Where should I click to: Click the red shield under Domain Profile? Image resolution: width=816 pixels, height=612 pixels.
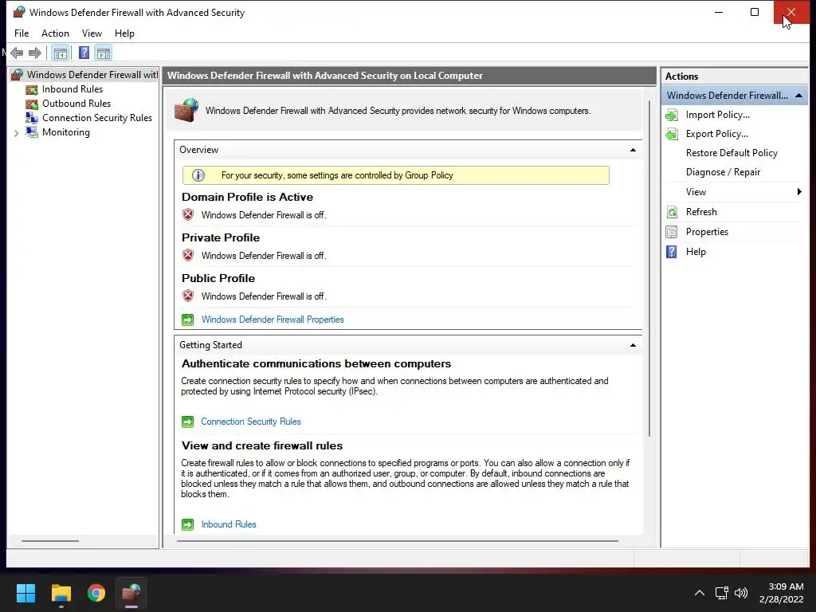pyautogui.click(x=188, y=214)
